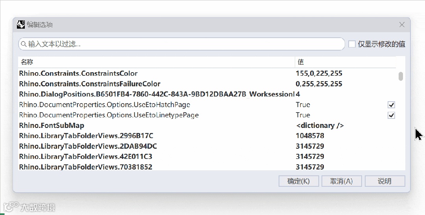Open help via the 说明 button

[x=385, y=181]
